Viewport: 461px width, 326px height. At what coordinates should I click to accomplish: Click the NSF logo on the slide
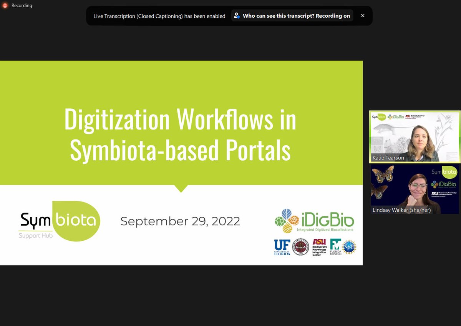pos(349,247)
